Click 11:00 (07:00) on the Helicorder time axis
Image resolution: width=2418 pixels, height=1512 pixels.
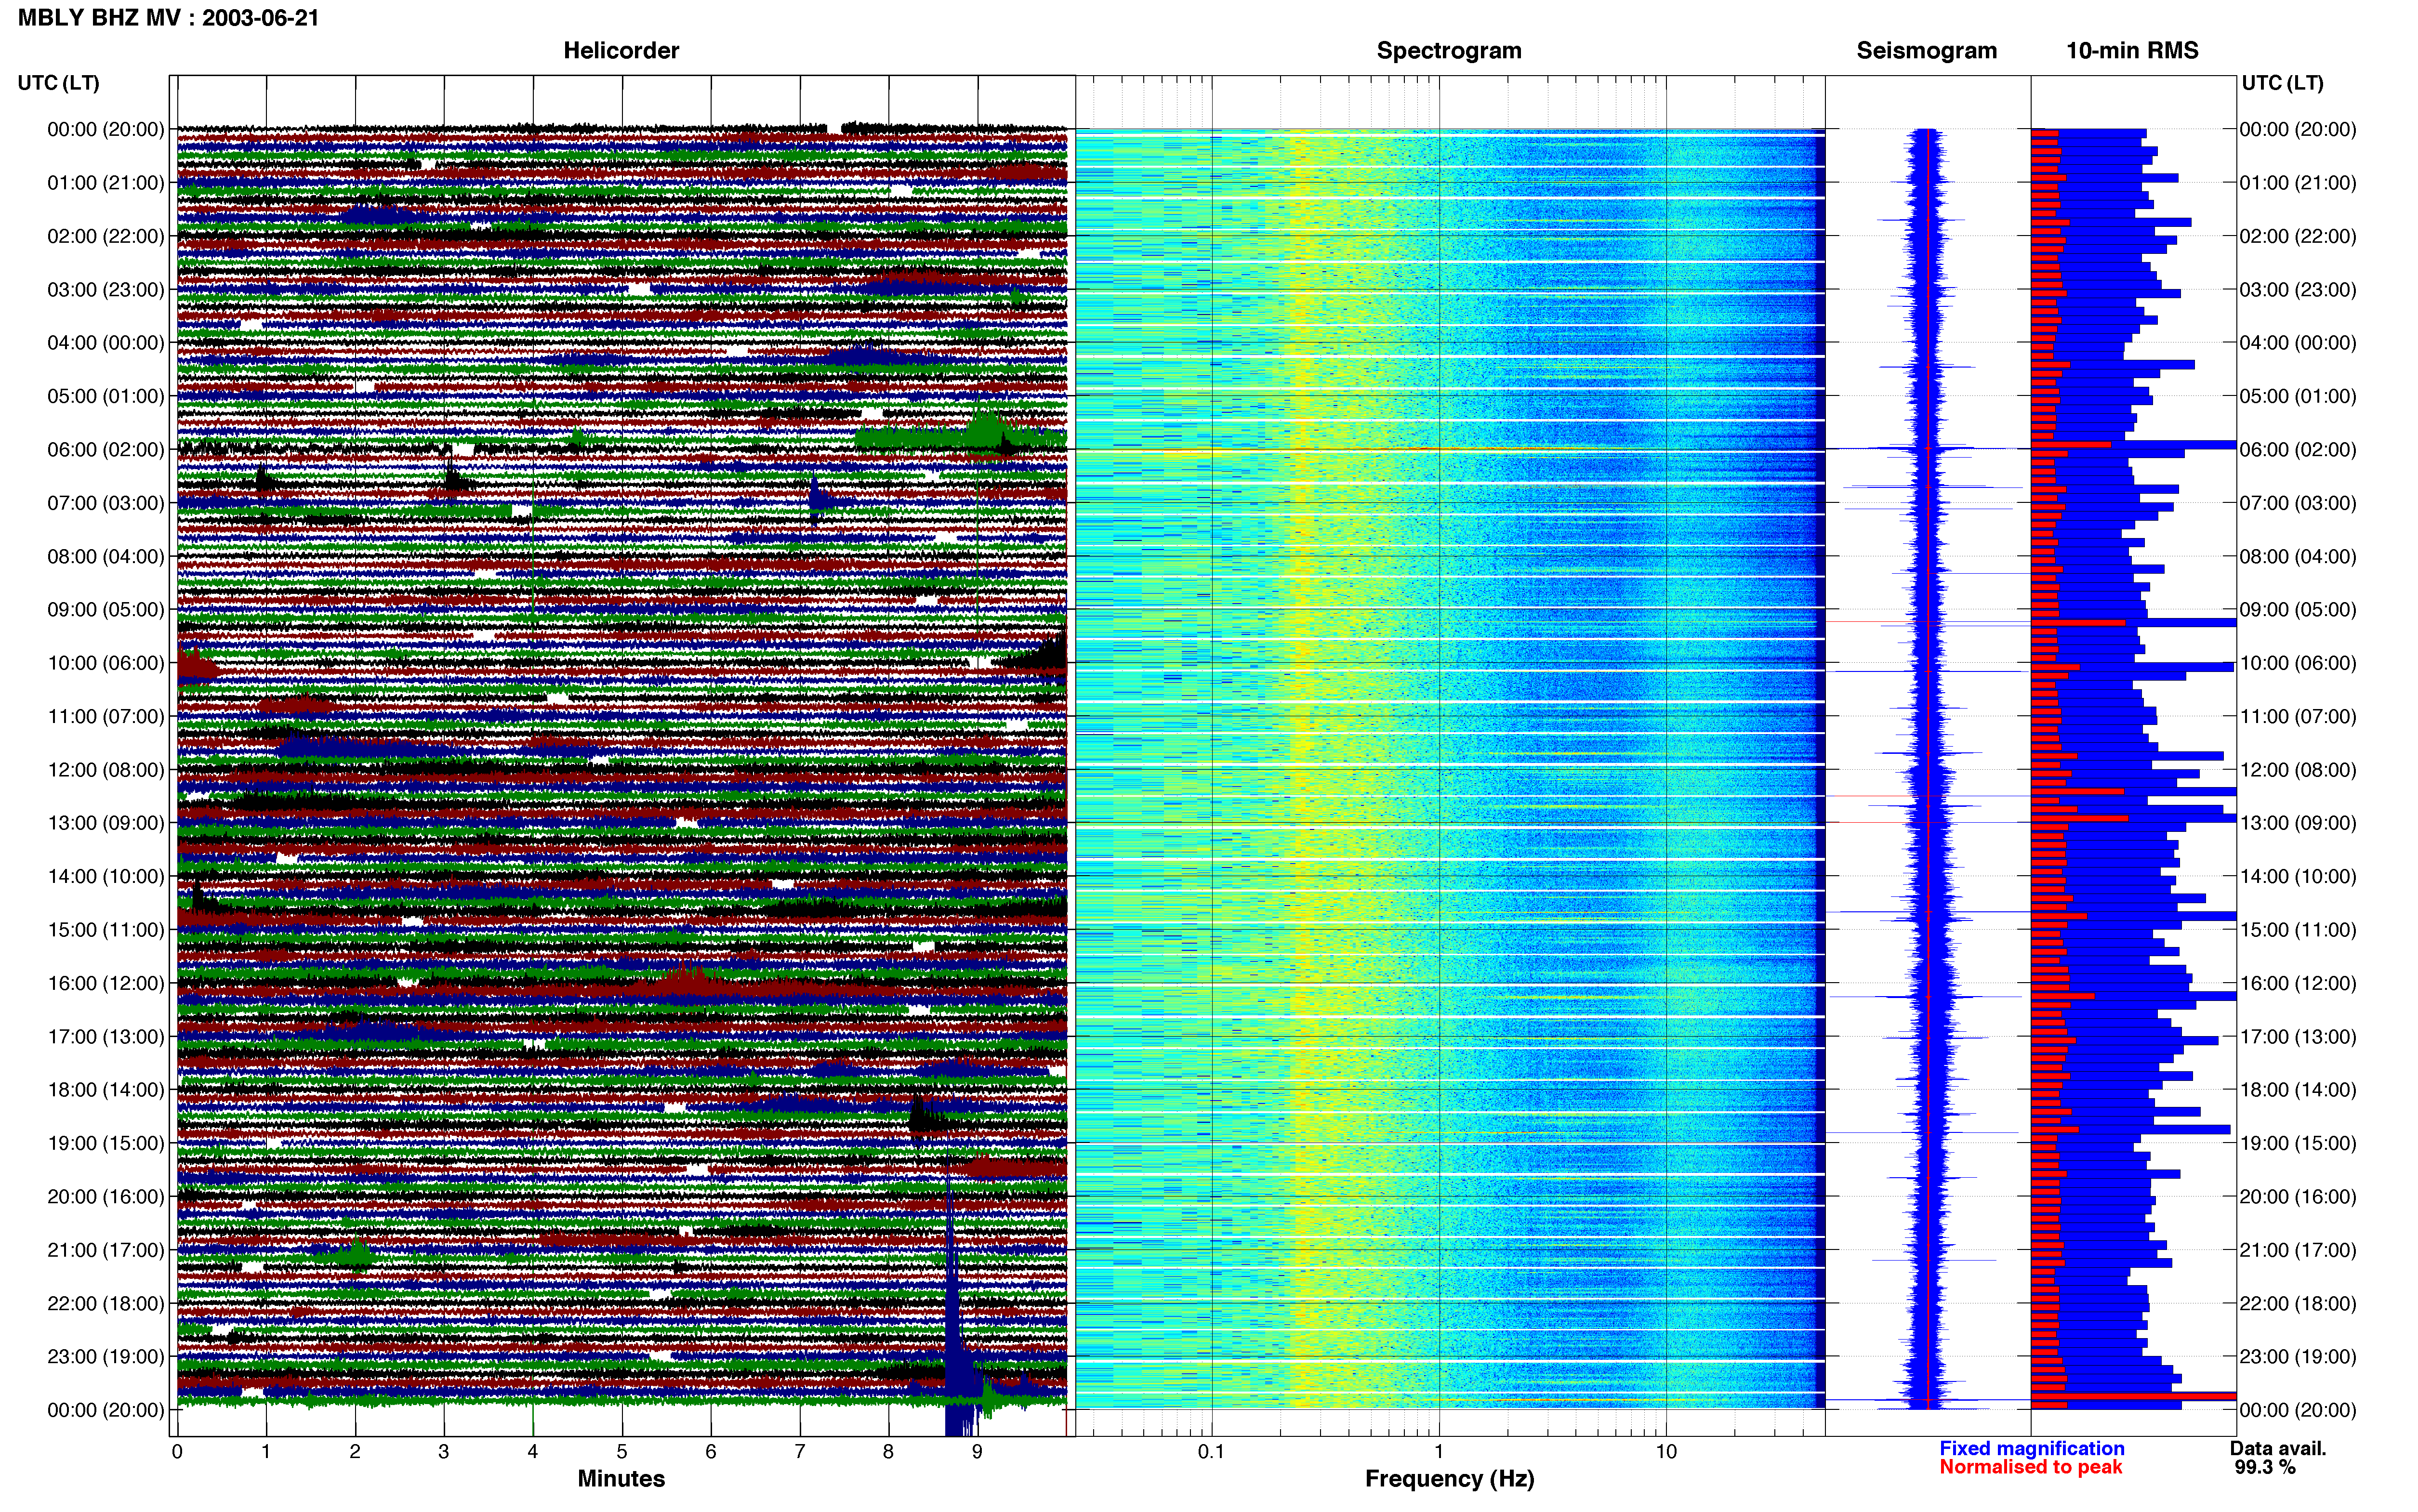pos(106,716)
